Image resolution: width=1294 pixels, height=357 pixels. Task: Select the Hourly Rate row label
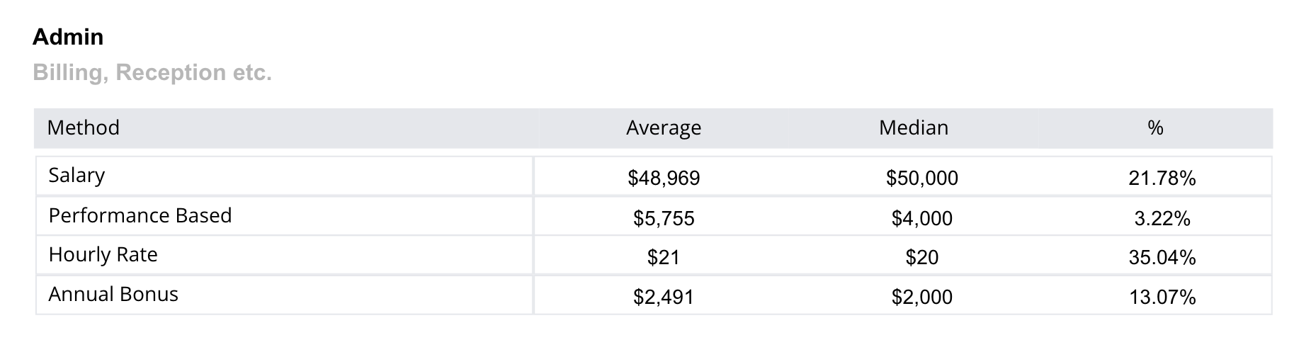pos(103,255)
